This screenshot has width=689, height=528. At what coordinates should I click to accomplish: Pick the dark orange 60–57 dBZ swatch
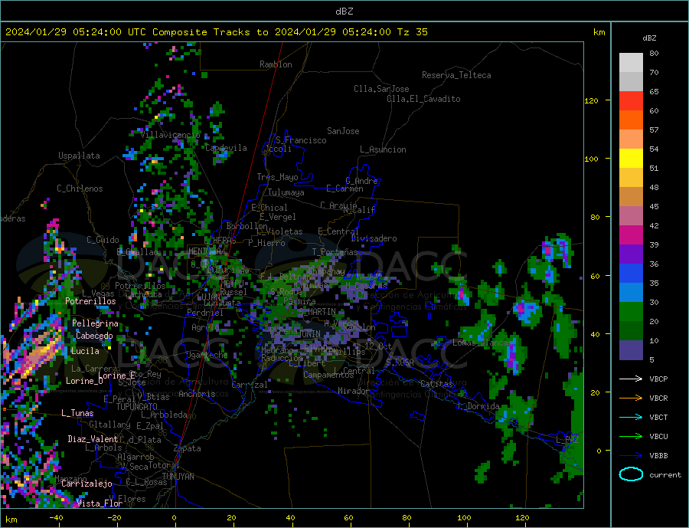pyautogui.click(x=631, y=120)
